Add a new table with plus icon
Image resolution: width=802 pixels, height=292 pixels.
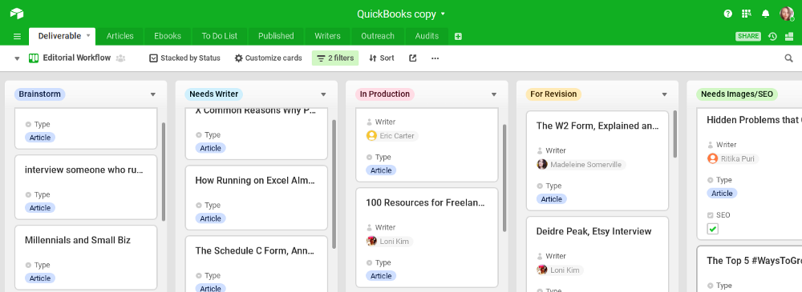coord(458,36)
